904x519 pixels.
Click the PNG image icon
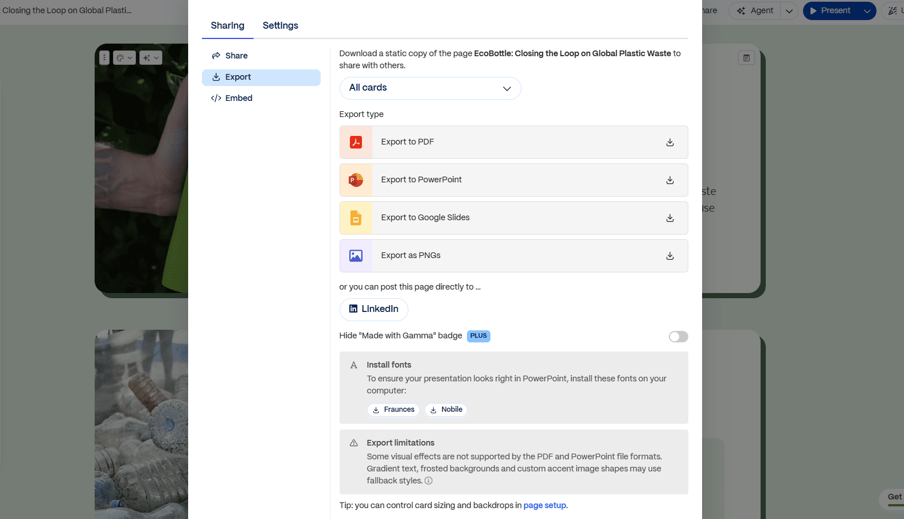(356, 256)
